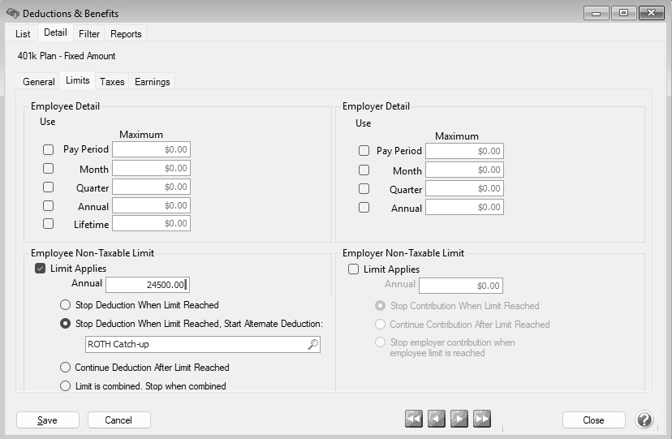
Task: Switch to the Taxes tab
Action: tap(112, 82)
